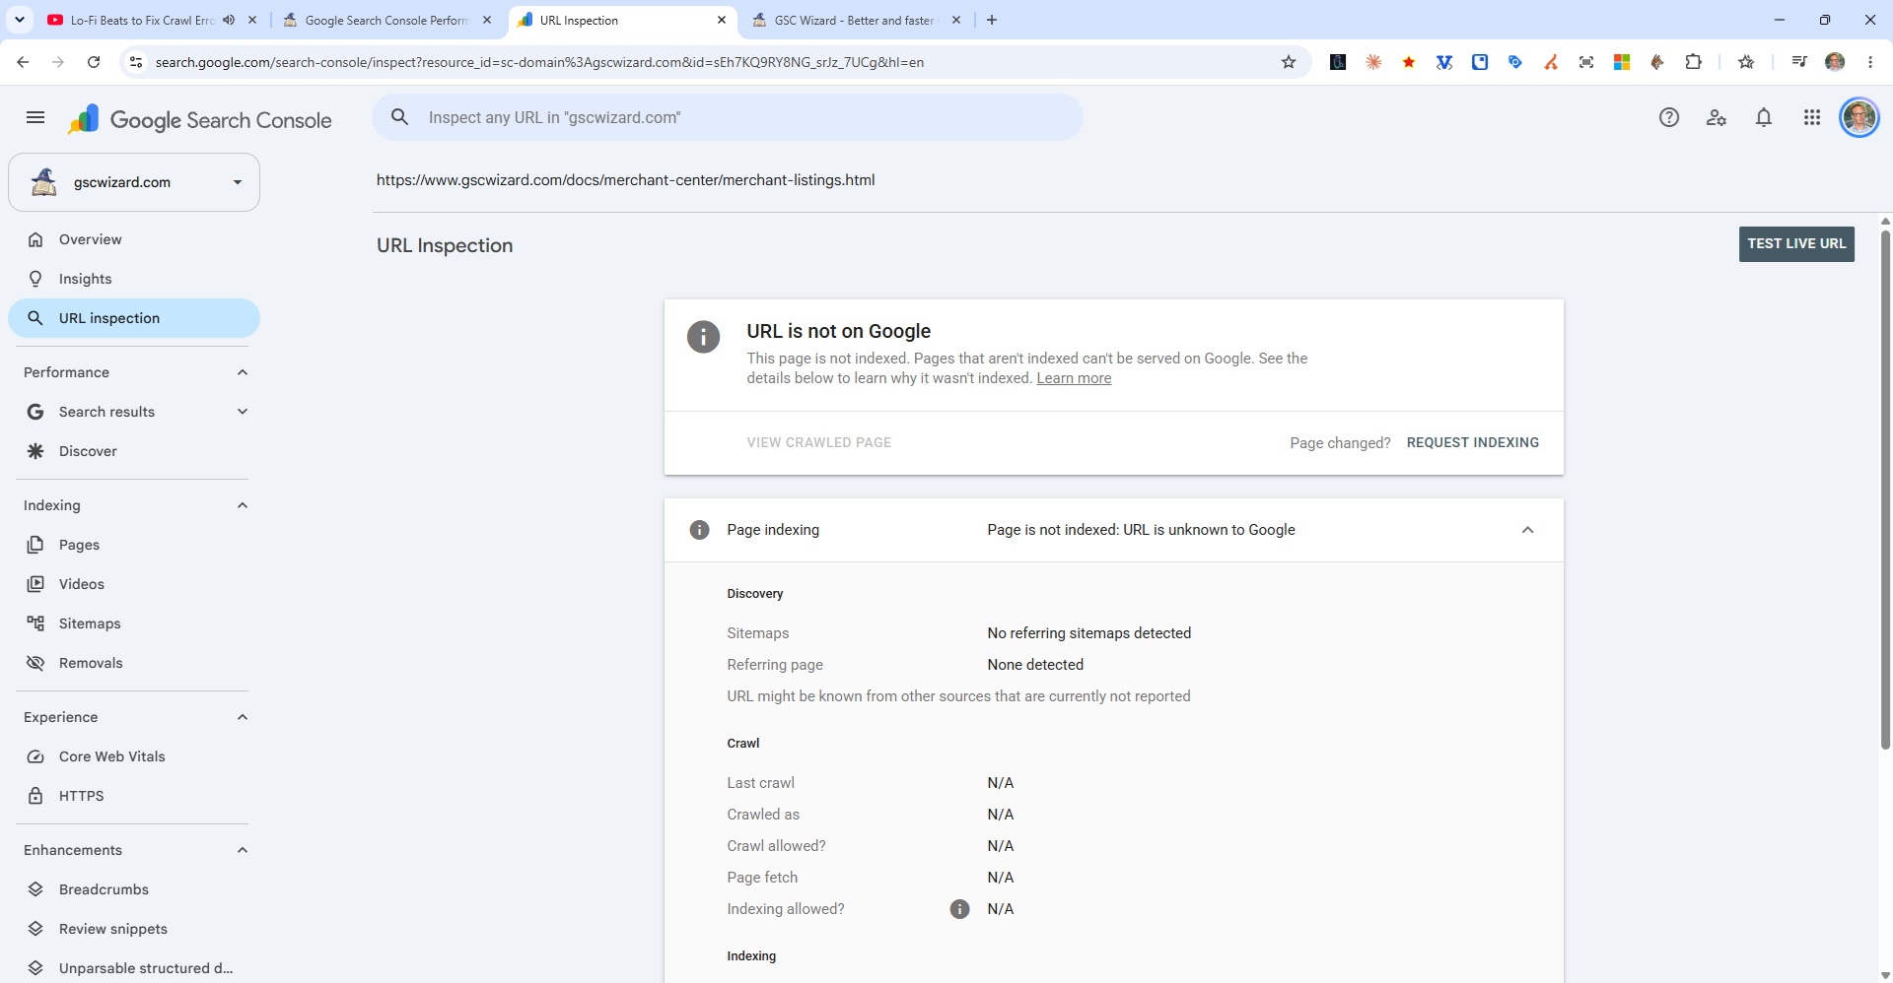Collapse the Page indexing panel

[x=1527, y=530]
